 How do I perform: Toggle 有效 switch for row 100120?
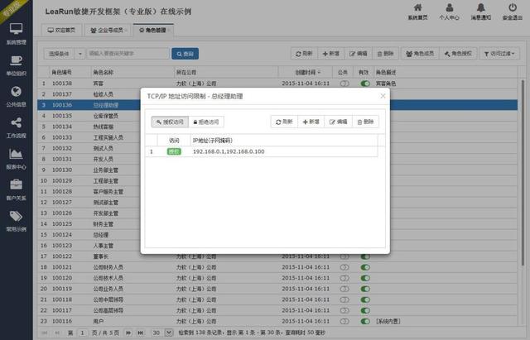tap(365, 278)
